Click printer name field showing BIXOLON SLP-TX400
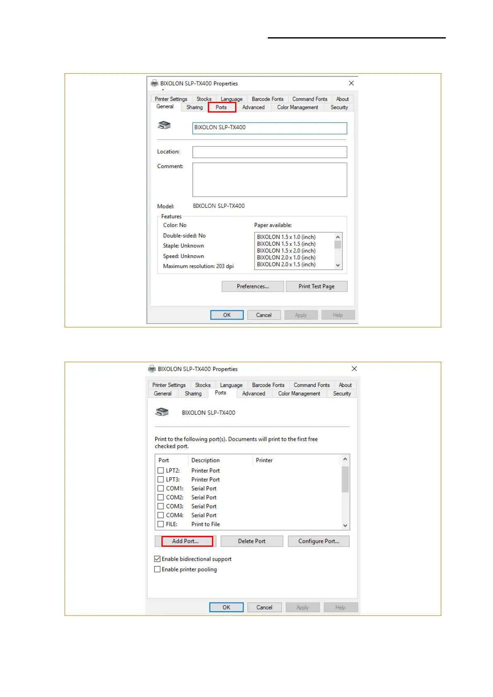The width and height of the screenshot is (493, 697). click(269, 128)
